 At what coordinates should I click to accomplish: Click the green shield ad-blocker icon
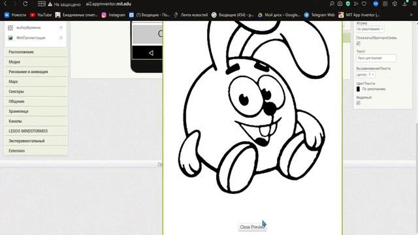click(x=348, y=4)
